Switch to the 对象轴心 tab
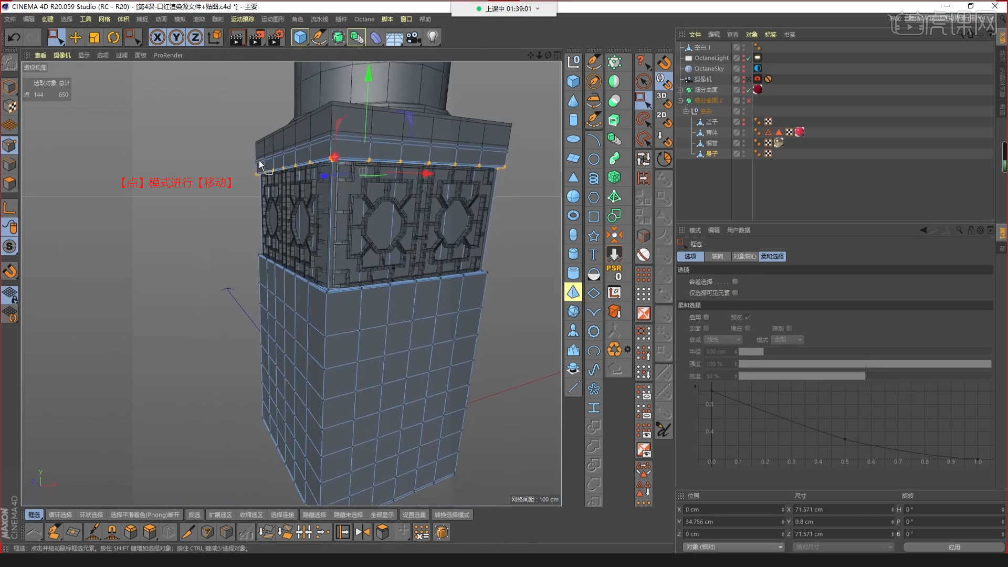Screen dimensions: 1008x567 (x=744, y=256)
